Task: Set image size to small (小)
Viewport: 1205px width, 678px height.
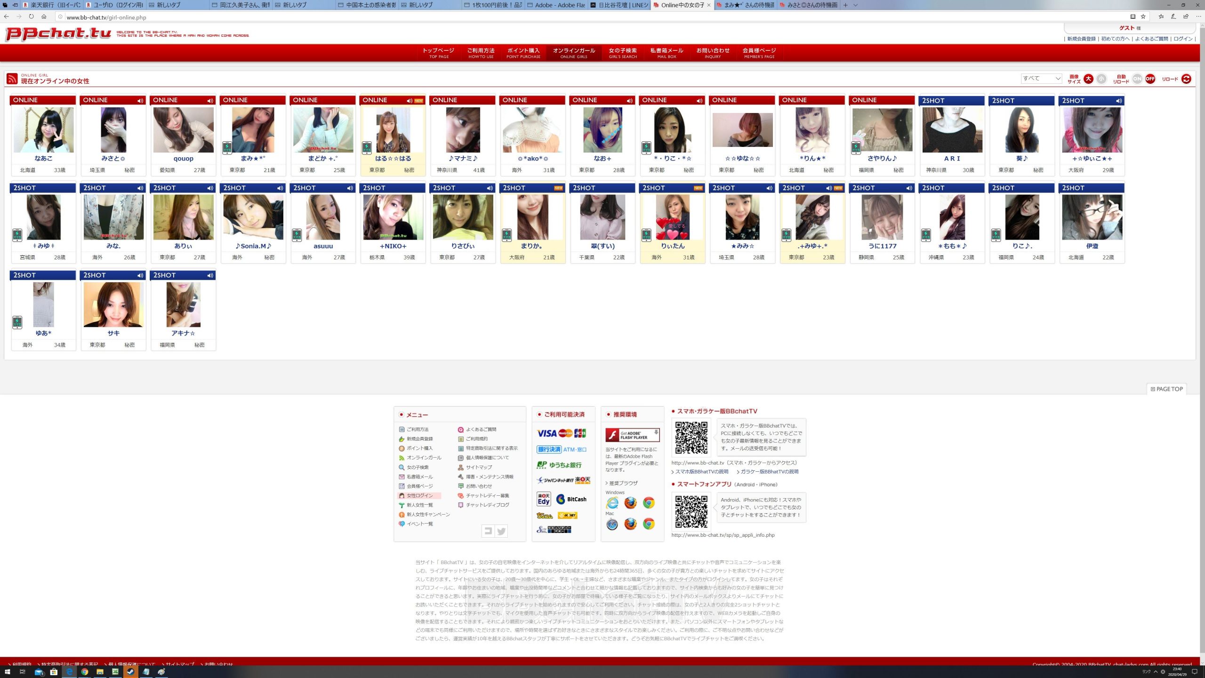Action: (x=1101, y=79)
